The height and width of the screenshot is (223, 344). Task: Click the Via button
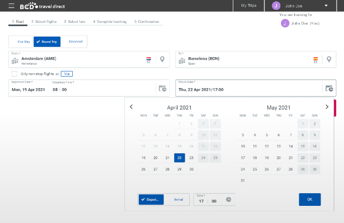67,74
